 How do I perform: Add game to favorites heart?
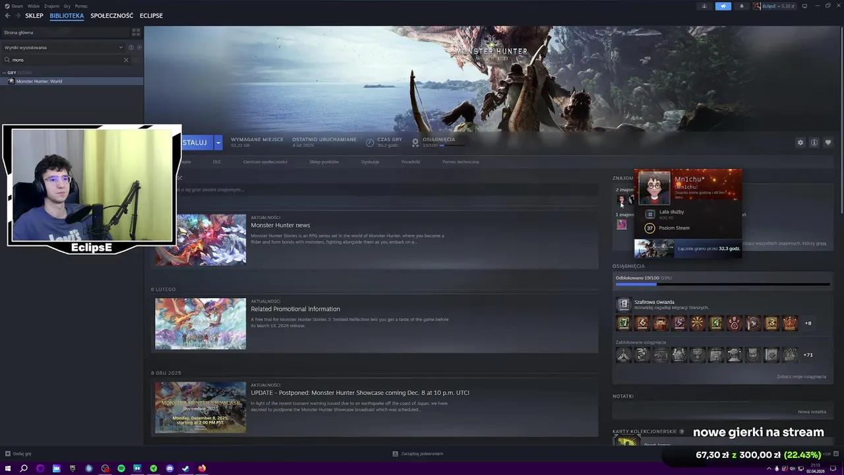pos(828,142)
